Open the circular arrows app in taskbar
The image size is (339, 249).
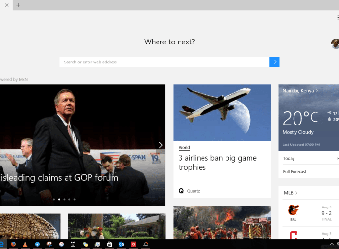(x=145, y=244)
